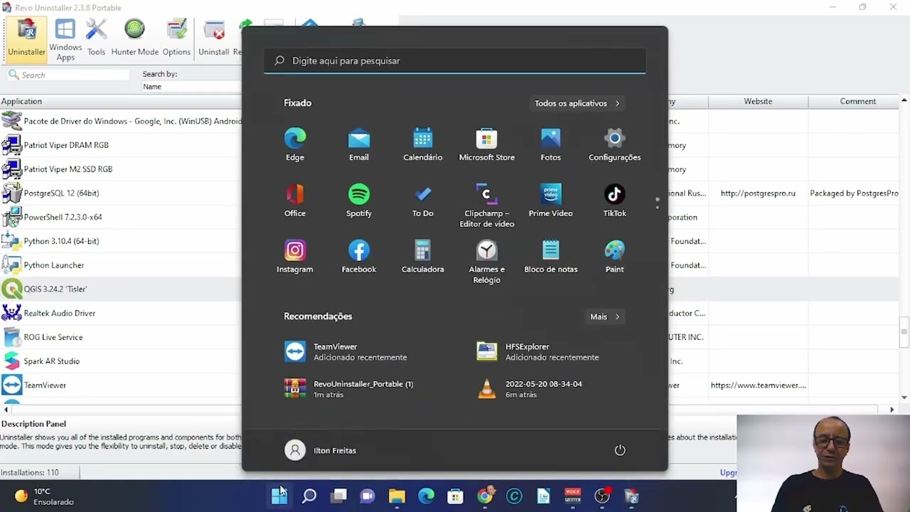Open Google Chrome from the taskbar
The image size is (910, 512).
coord(485,496)
